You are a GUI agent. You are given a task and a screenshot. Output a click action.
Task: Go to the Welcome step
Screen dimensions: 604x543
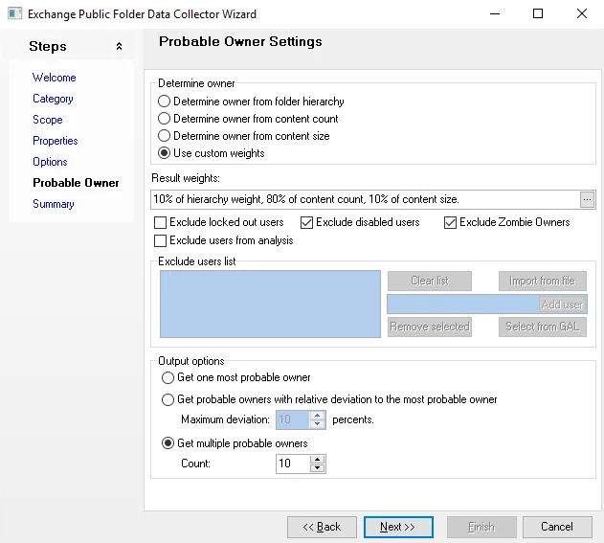click(x=54, y=78)
